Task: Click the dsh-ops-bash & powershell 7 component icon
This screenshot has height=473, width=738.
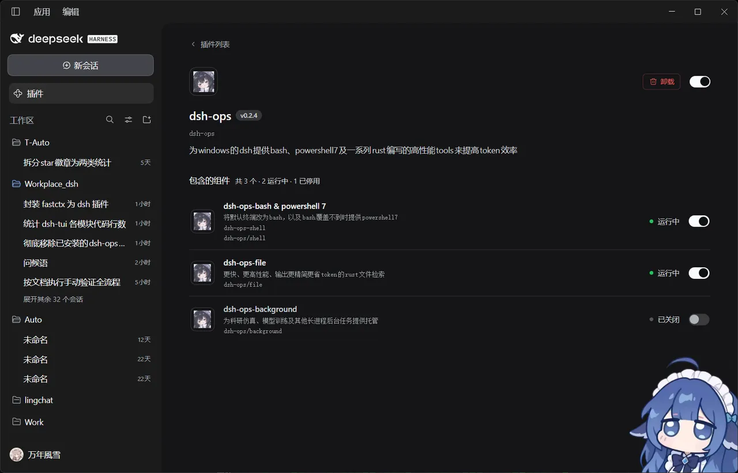Action: click(x=202, y=221)
